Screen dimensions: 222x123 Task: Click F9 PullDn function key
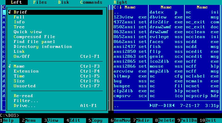[187, 121]
